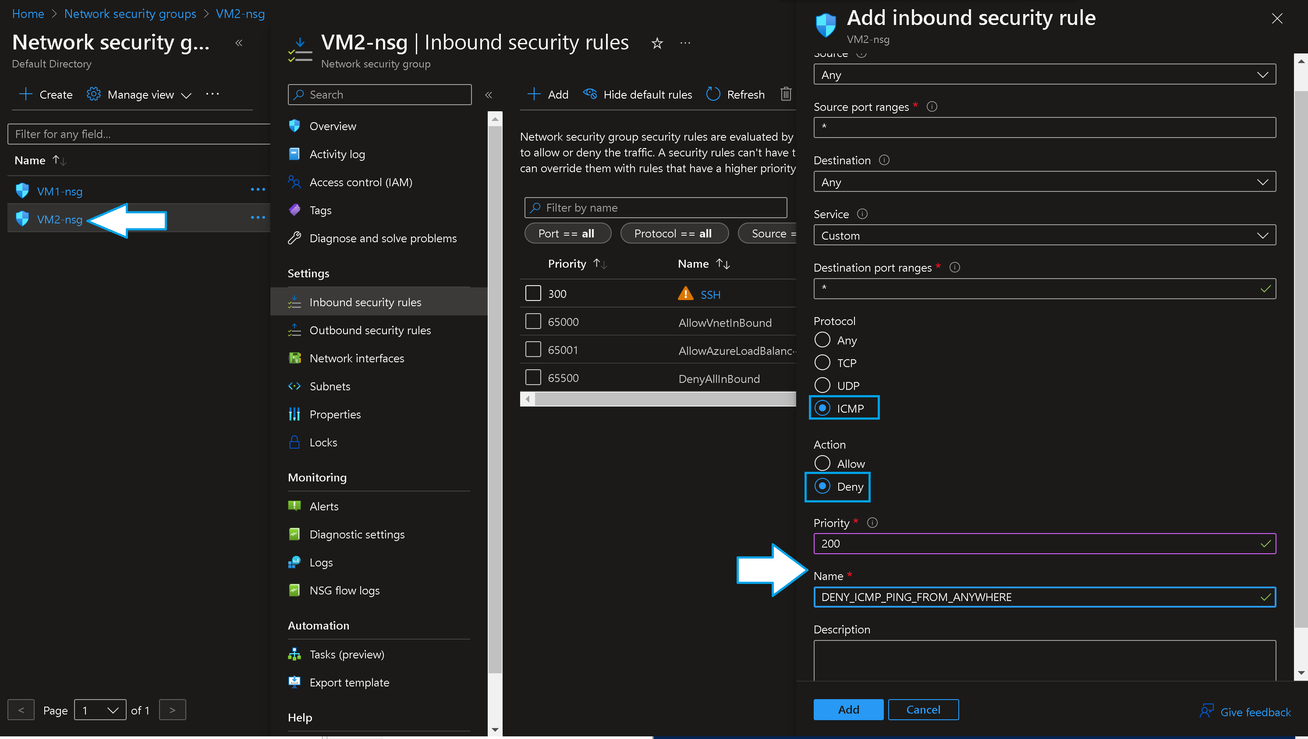Select the Any protocol radio button

(x=822, y=339)
